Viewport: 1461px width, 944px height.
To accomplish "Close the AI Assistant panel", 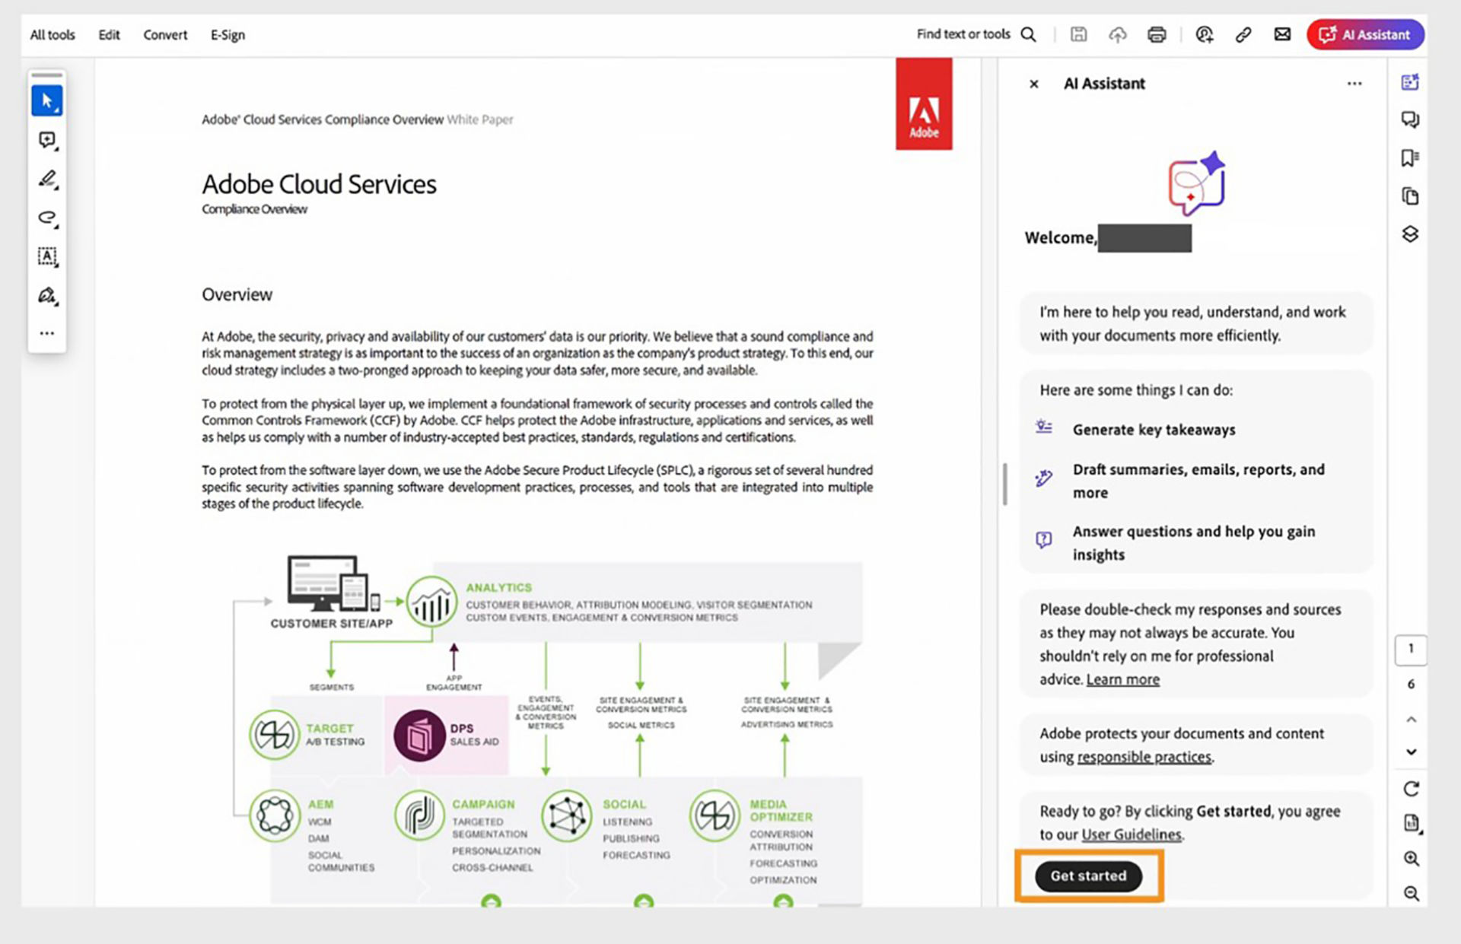I will pos(1034,84).
